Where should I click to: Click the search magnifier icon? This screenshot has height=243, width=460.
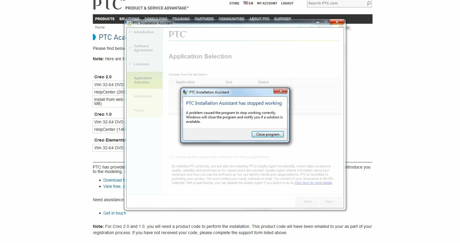point(369,3)
